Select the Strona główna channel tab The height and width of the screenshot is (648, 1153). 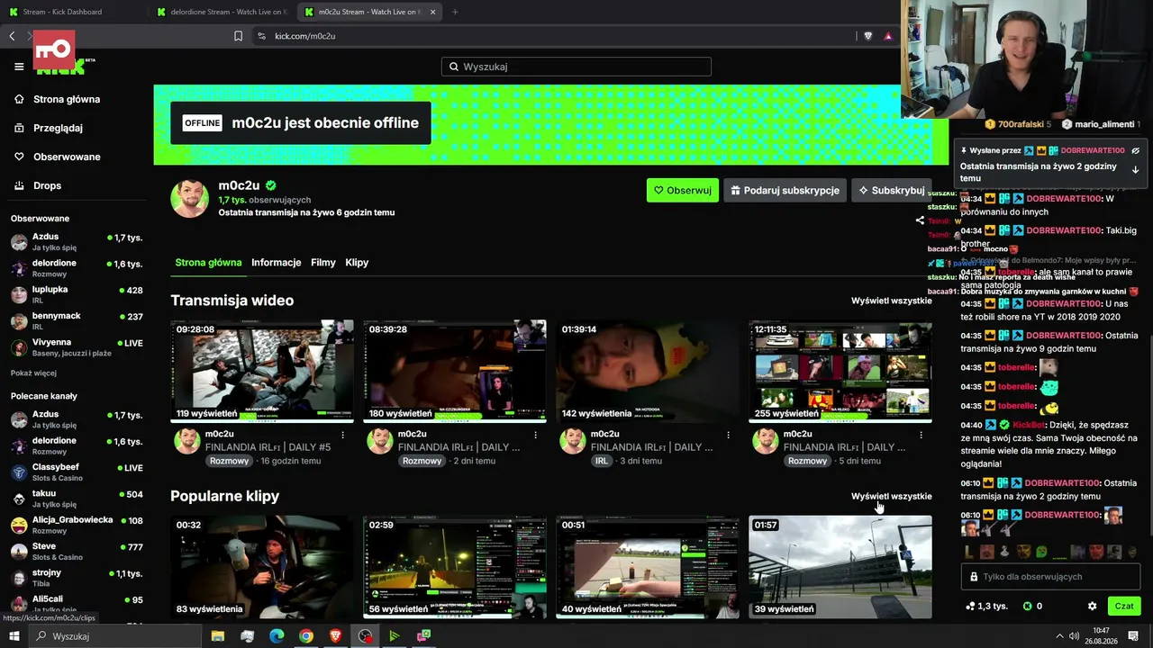(208, 263)
